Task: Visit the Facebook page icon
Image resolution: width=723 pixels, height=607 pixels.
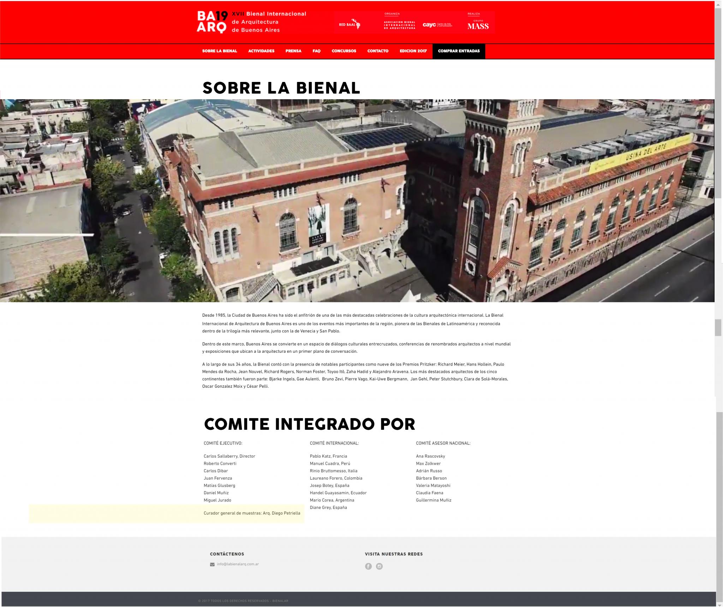Action: (368, 566)
